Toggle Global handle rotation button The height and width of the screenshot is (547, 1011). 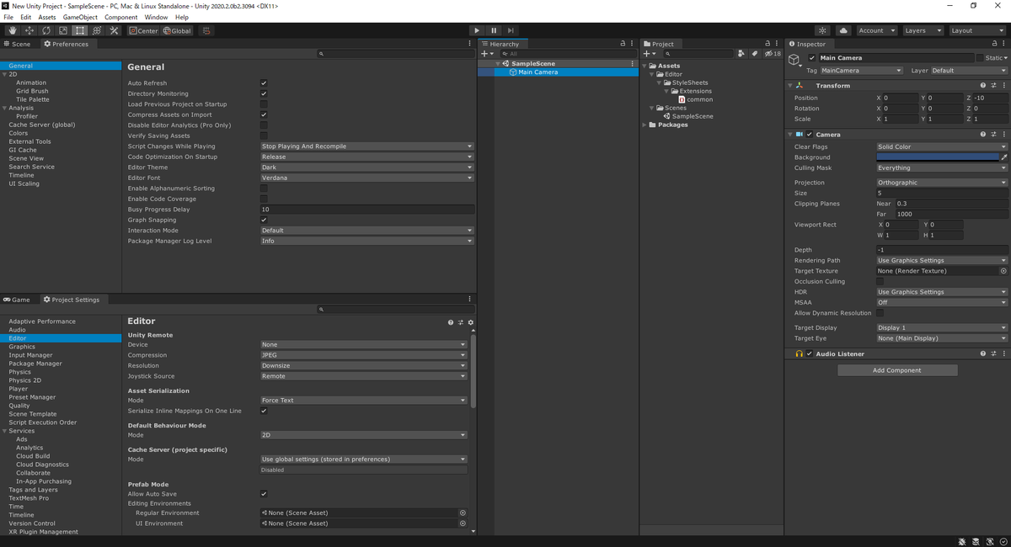tap(177, 30)
